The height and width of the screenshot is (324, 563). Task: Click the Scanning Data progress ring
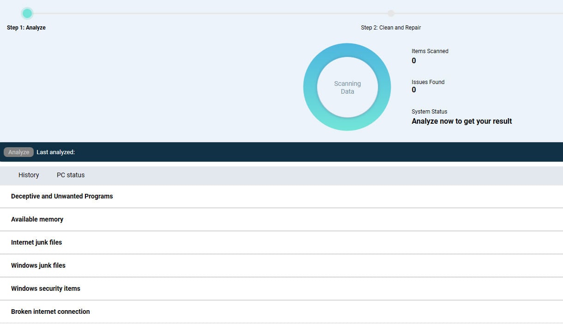[347, 87]
